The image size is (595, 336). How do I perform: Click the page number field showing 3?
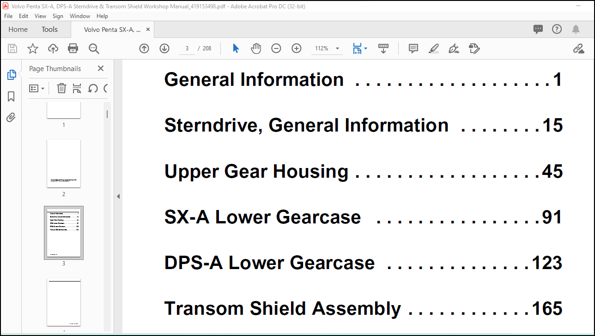(187, 48)
